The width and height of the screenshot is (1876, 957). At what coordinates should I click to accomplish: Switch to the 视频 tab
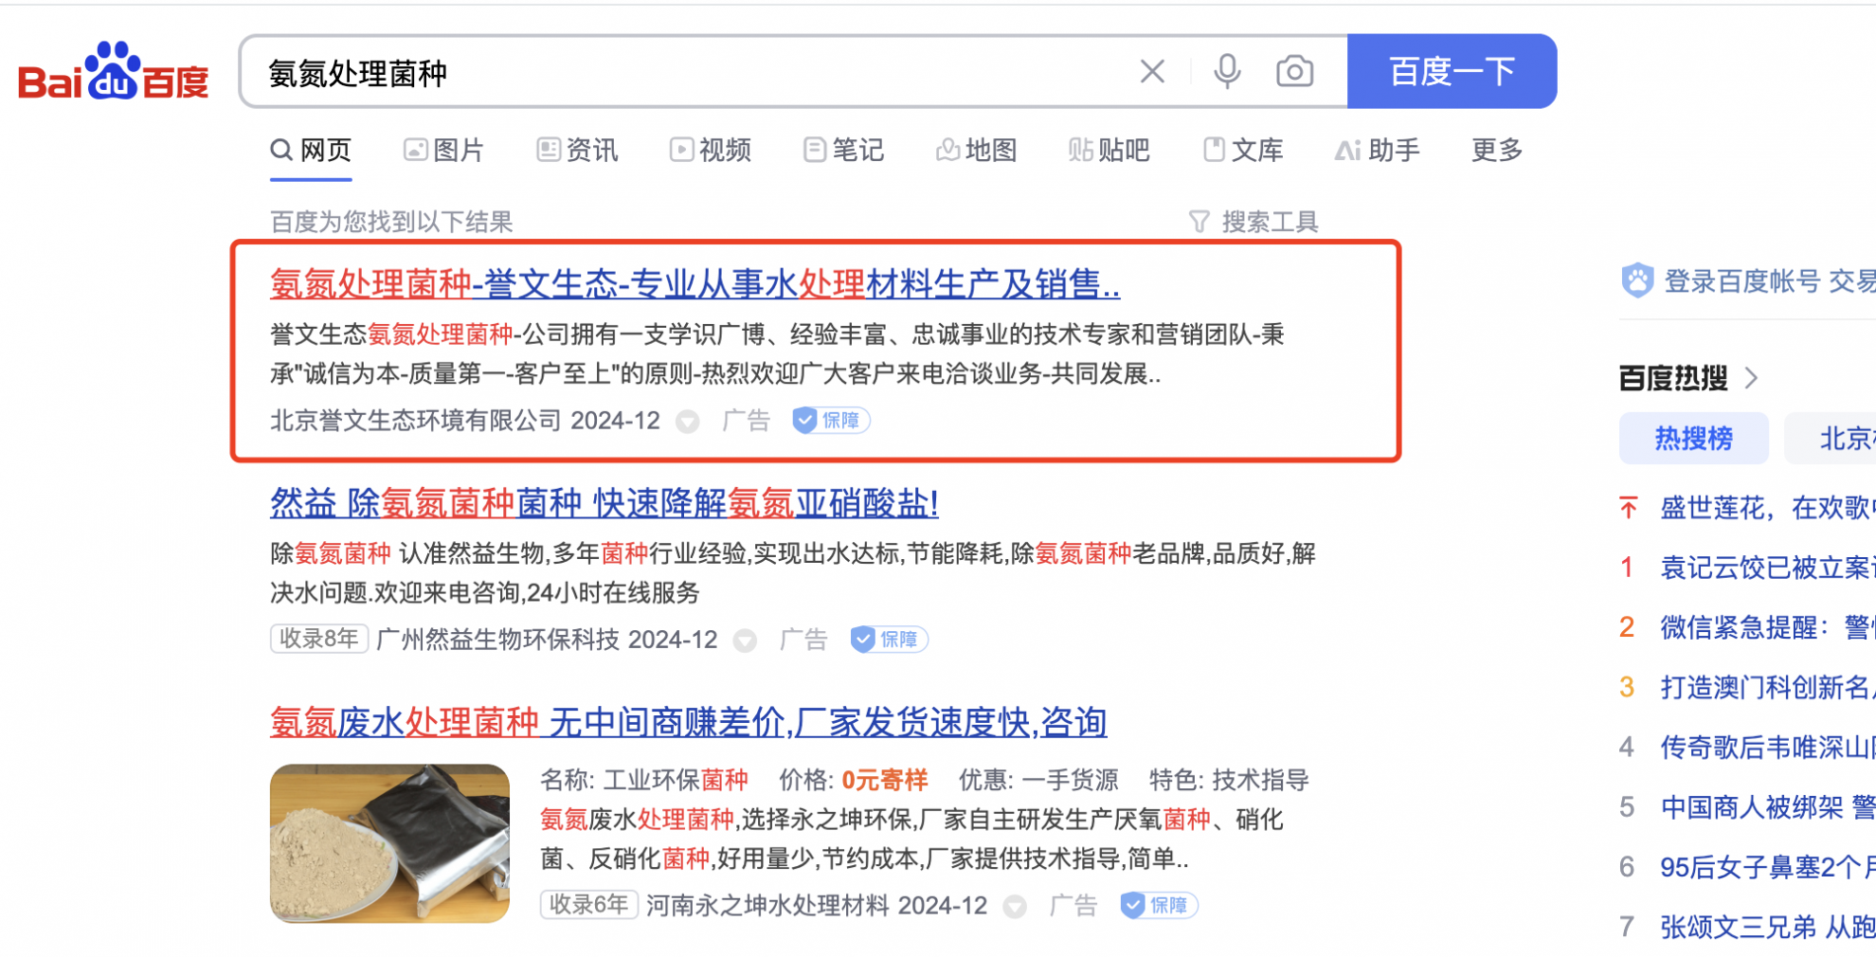pyautogui.click(x=711, y=150)
